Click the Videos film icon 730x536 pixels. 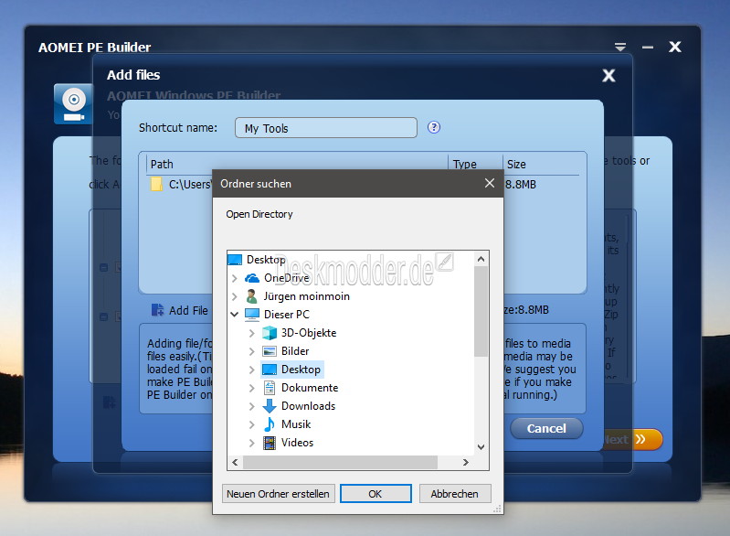[x=270, y=443]
